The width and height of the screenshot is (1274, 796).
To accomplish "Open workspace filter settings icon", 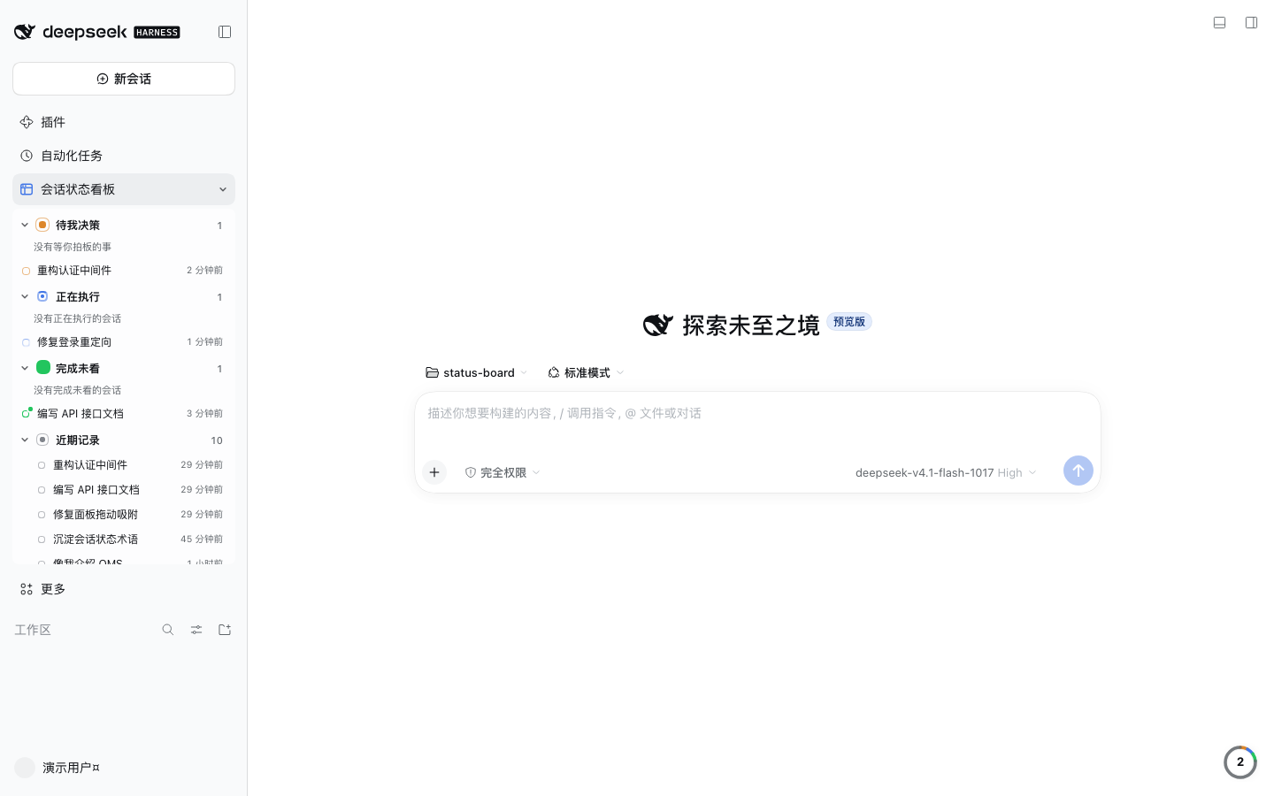I will (196, 630).
